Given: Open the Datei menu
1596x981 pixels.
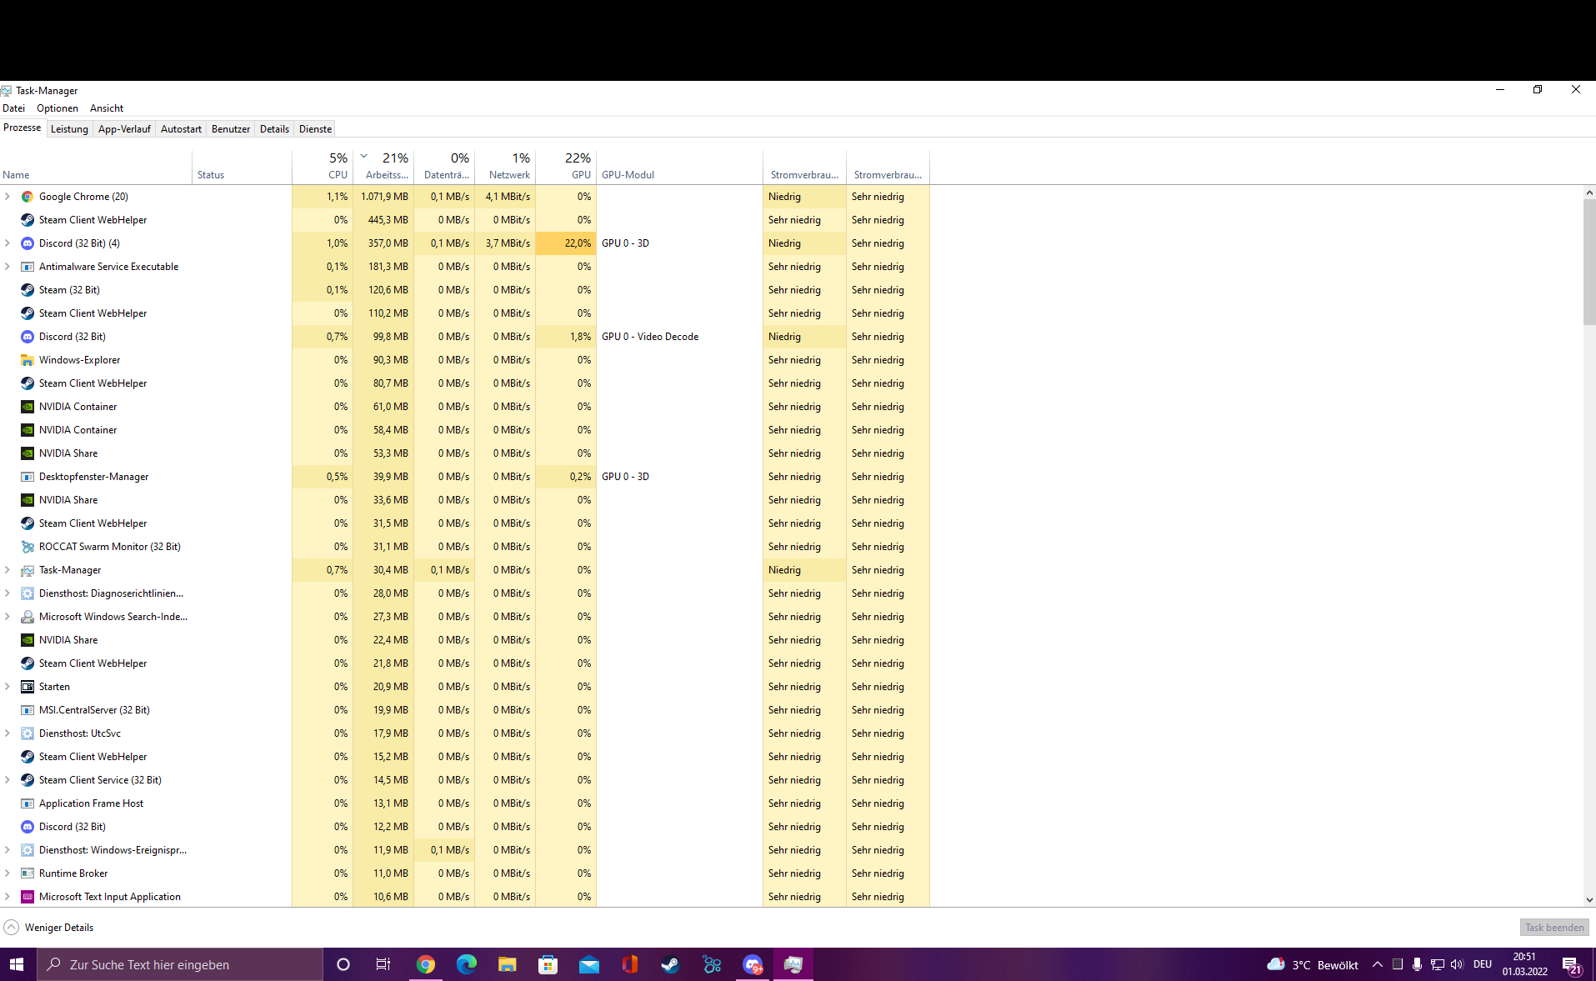Looking at the screenshot, I should click(14, 108).
